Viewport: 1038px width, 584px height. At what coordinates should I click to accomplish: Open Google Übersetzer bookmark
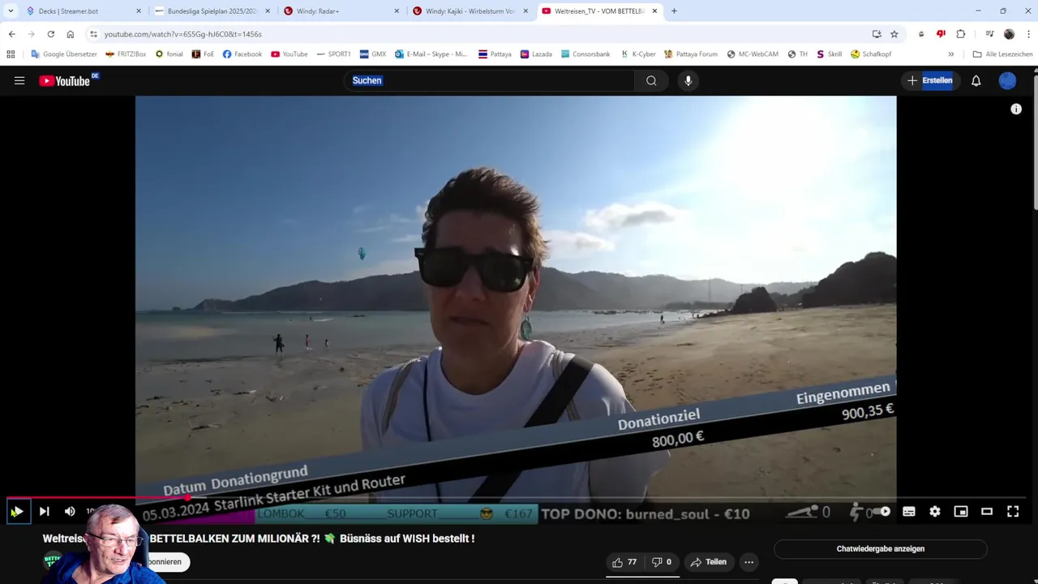[64, 54]
